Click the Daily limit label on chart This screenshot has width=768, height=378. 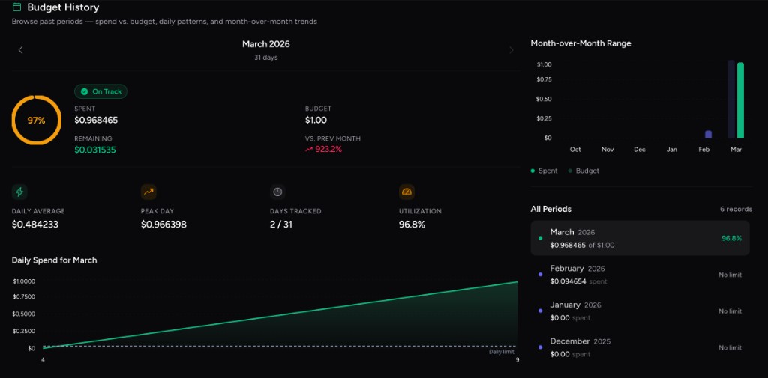[502, 352]
